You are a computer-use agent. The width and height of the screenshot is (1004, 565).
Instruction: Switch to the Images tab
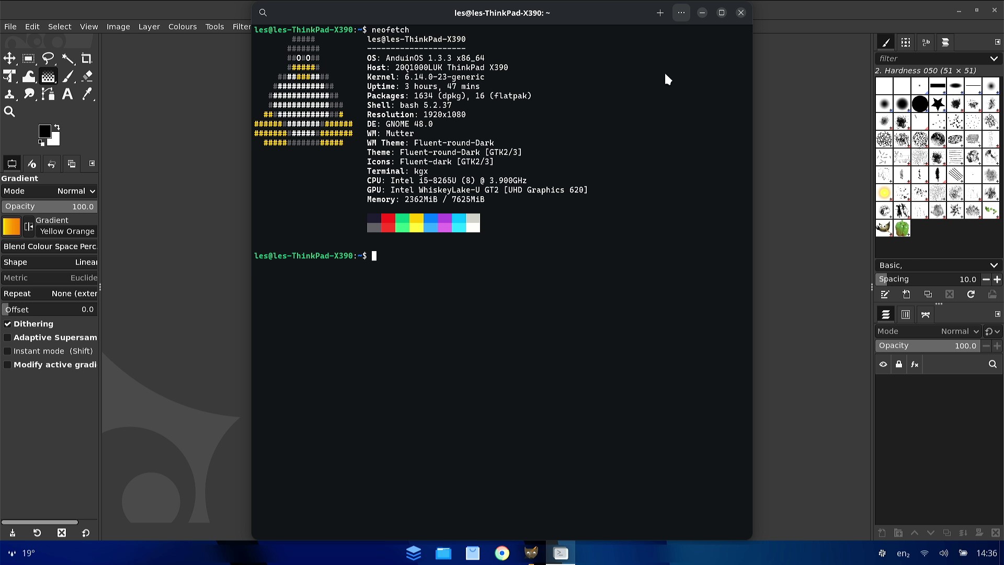(x=72, y=164)
